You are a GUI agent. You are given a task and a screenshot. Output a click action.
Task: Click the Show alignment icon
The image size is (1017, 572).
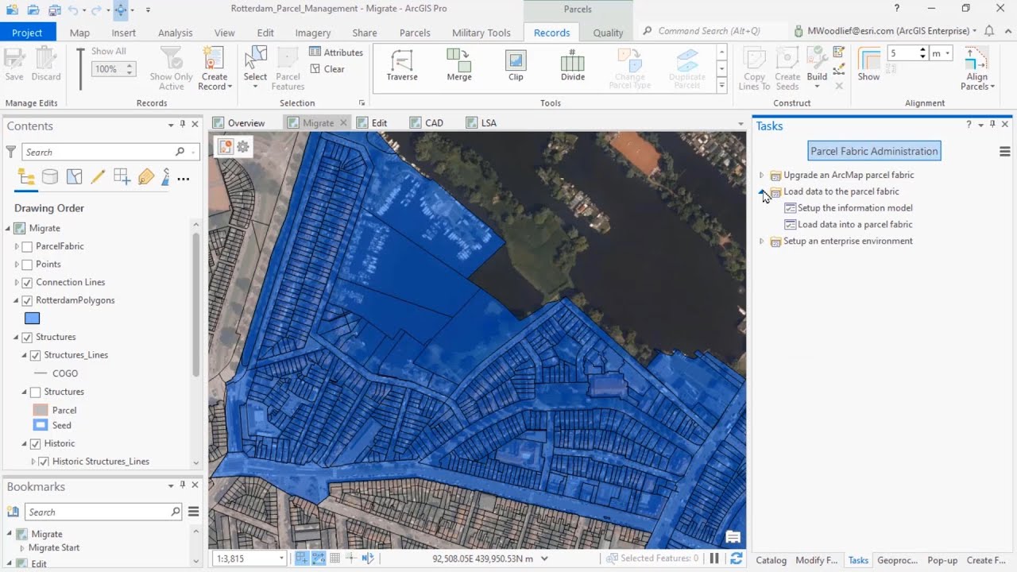869,59
